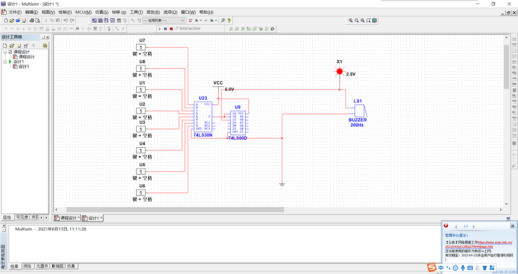
Task: Create new design in Design Toolbox
Action: [5, 46]
